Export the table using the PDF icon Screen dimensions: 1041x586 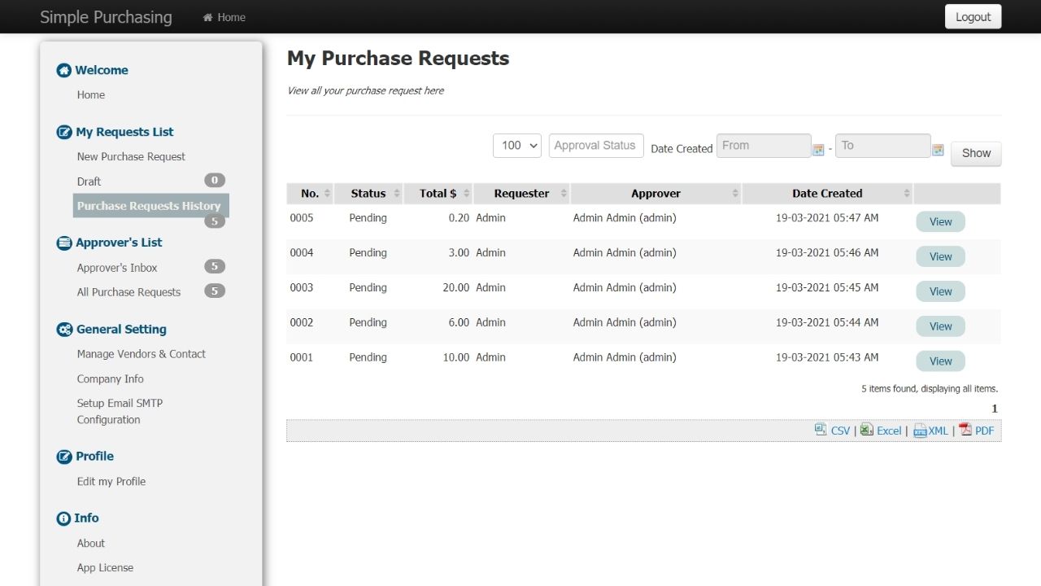click(x=965, y=430)
